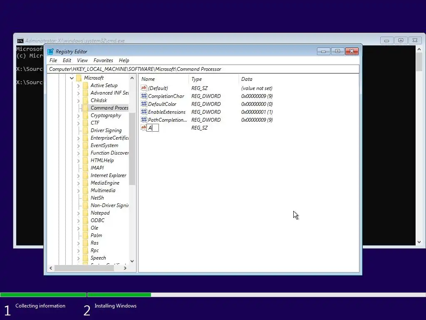Expand the Ole key
Viewport: 426px width, 320px height.
click(78, 228)
